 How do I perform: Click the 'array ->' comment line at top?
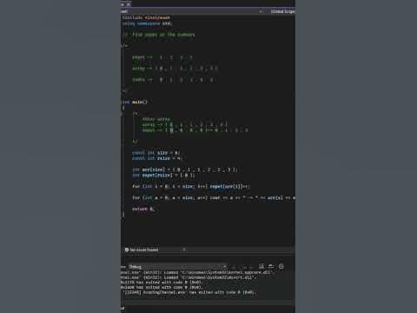click(x=175, y=69)
